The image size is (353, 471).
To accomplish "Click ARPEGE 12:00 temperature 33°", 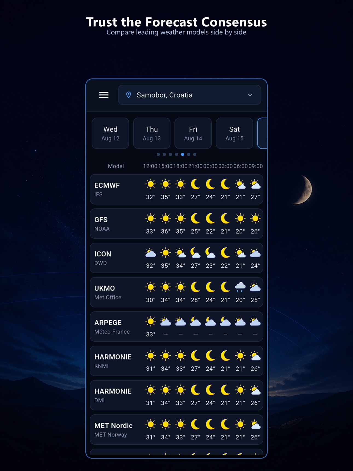I will [151, 334].
